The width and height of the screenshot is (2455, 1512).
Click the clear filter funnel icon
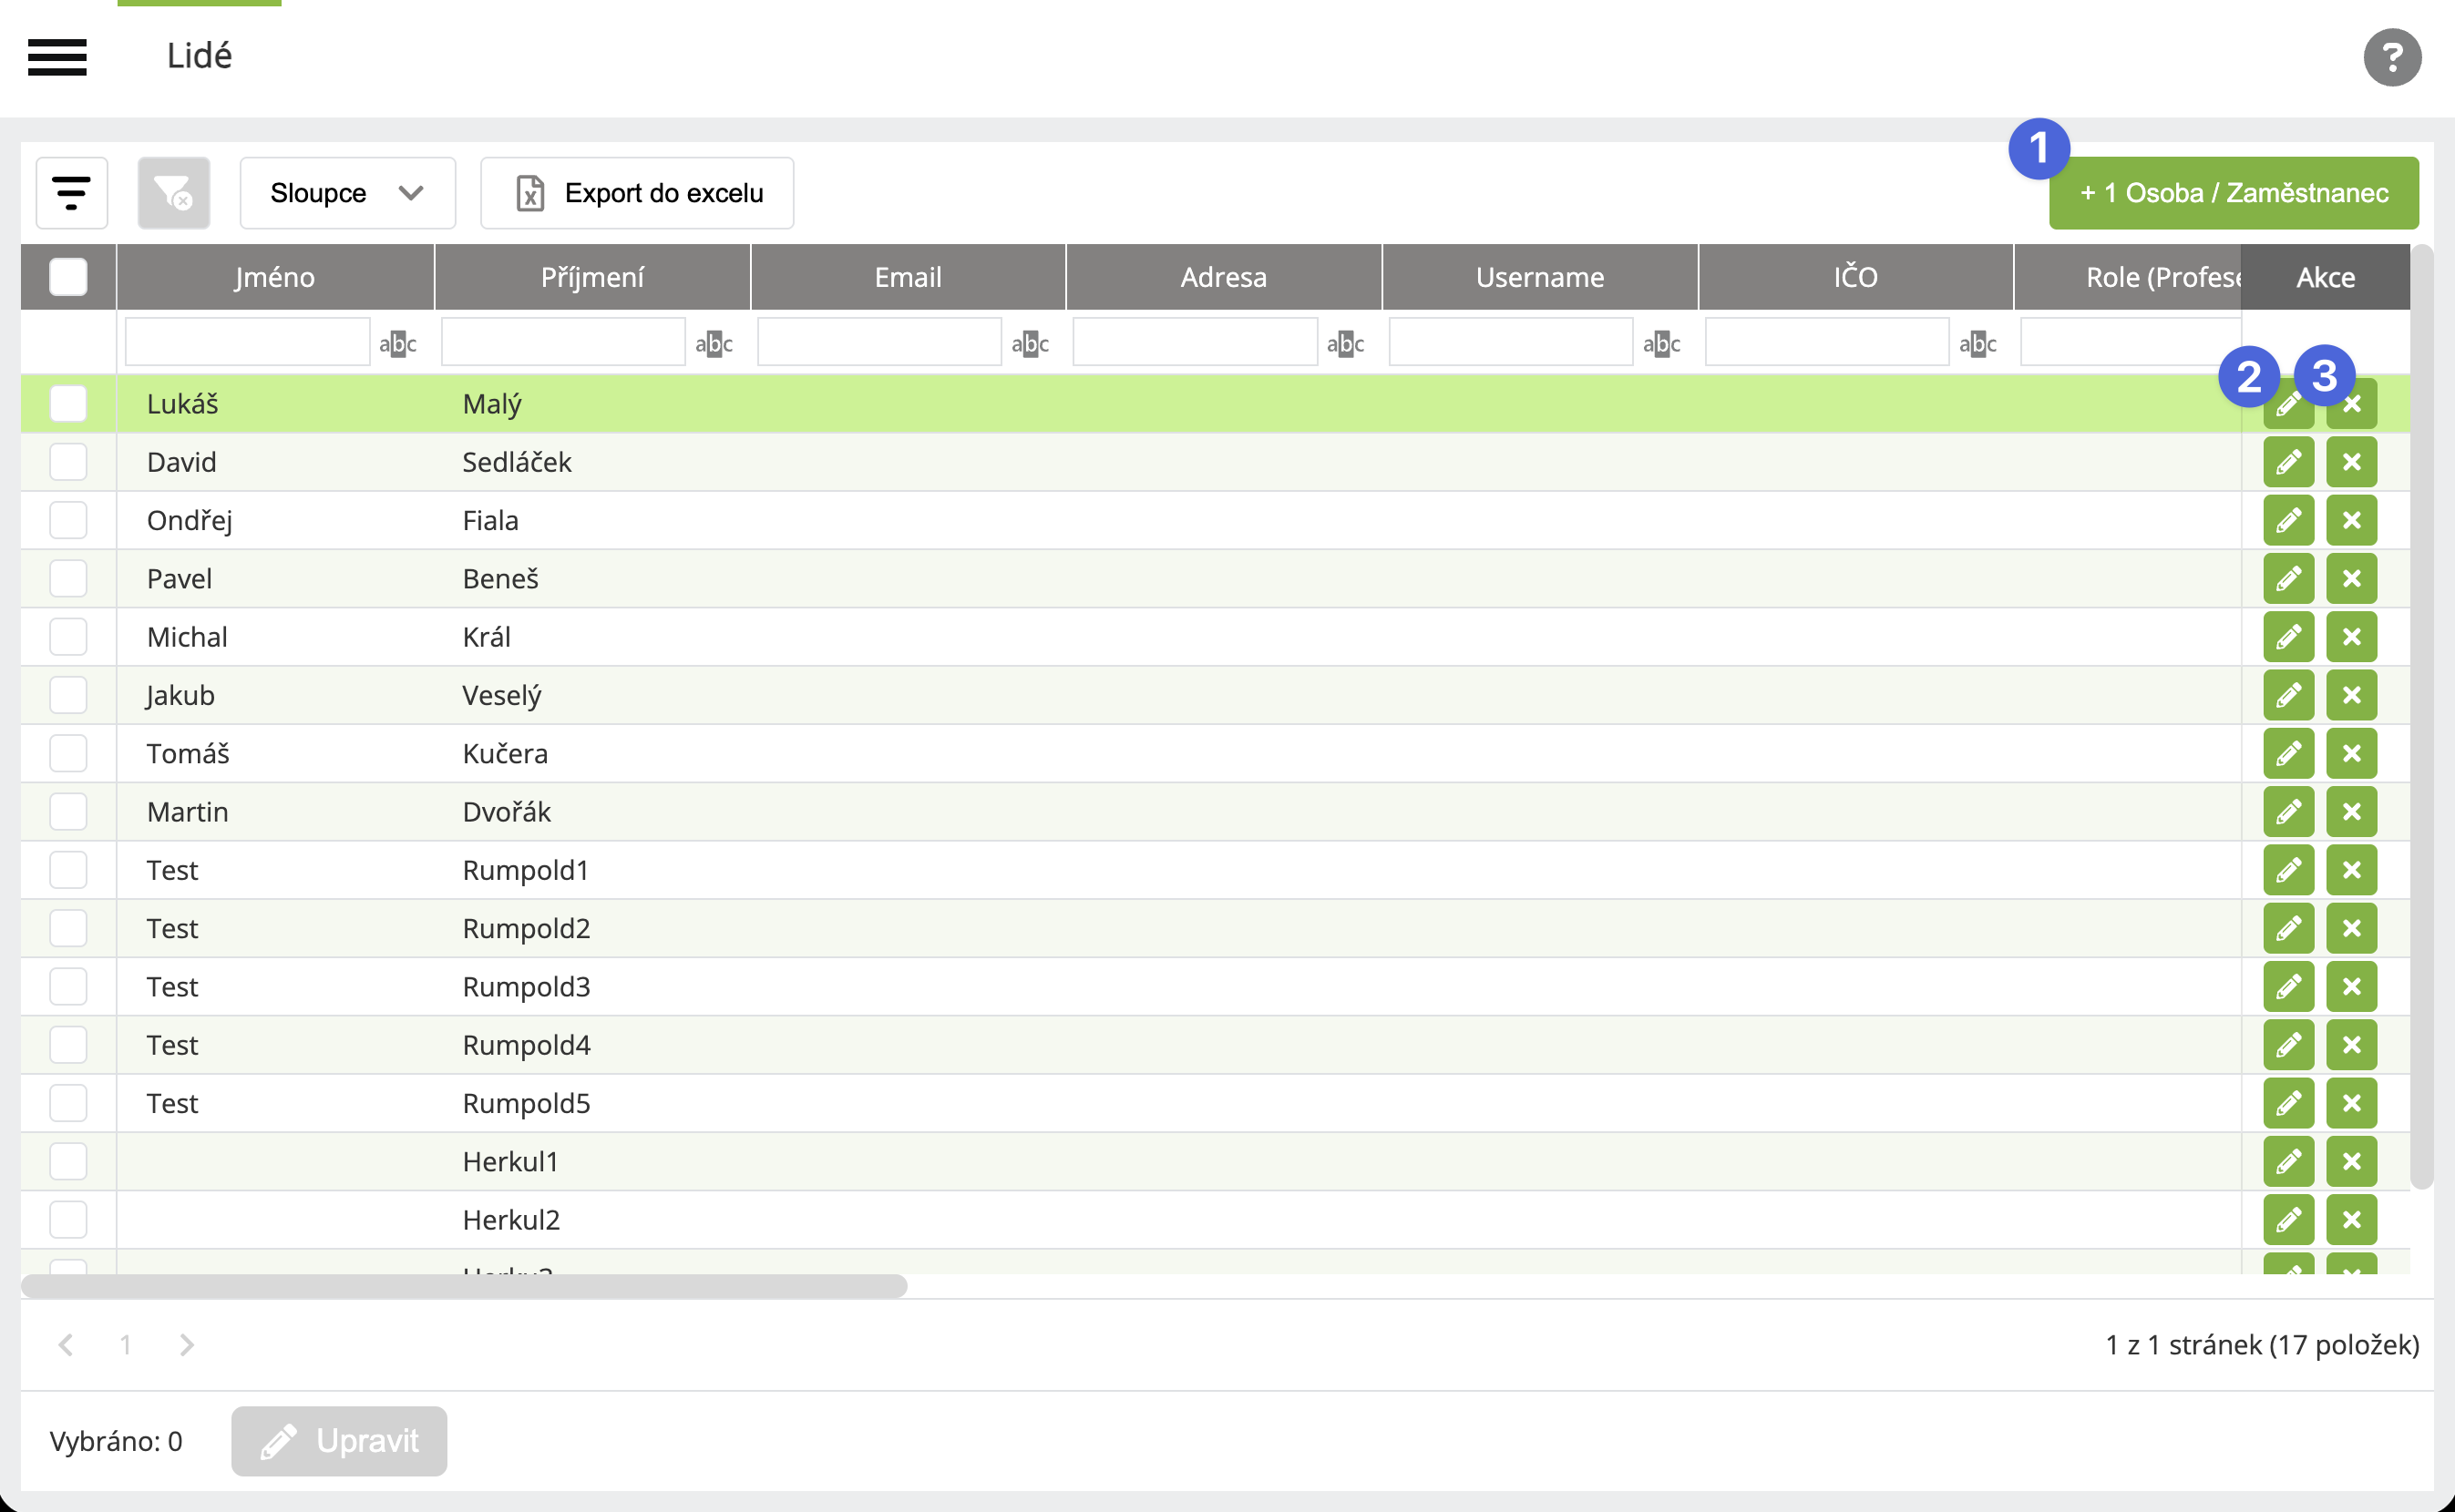click(173, 193)
